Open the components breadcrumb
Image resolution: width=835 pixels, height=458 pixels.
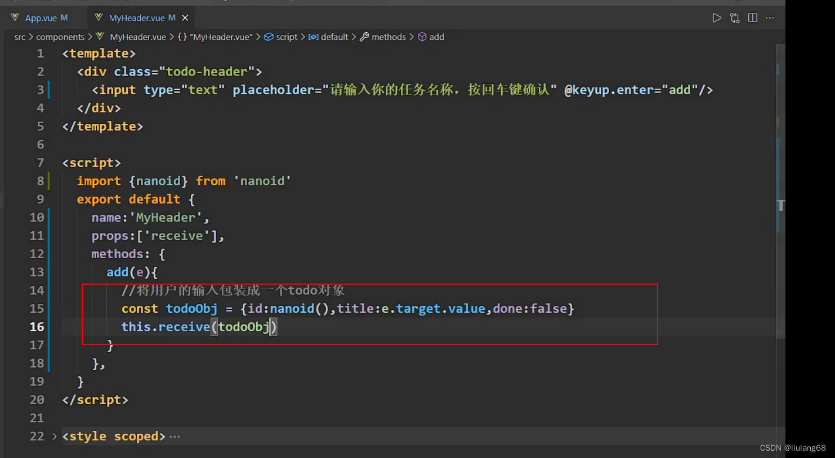(x=60, y=37)
